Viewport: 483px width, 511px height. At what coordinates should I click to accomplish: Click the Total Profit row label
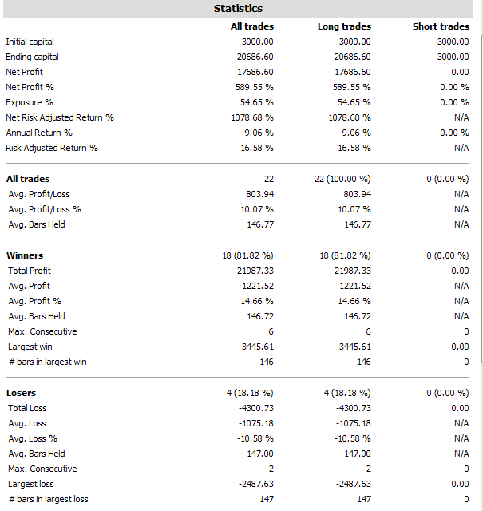pyautogui.click(x=30, y=271)
